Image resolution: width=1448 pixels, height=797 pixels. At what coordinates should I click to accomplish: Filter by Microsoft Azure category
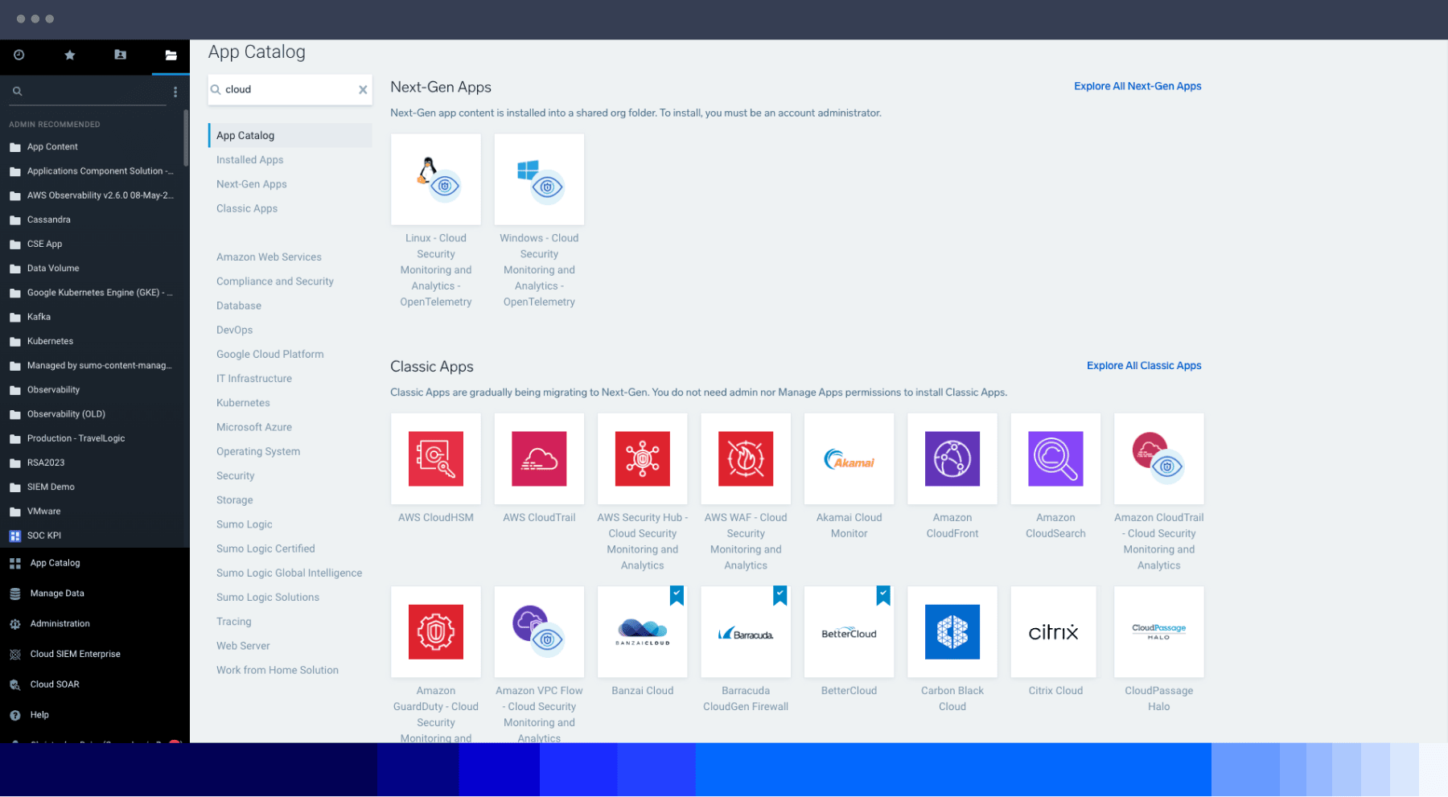(254, 427)
